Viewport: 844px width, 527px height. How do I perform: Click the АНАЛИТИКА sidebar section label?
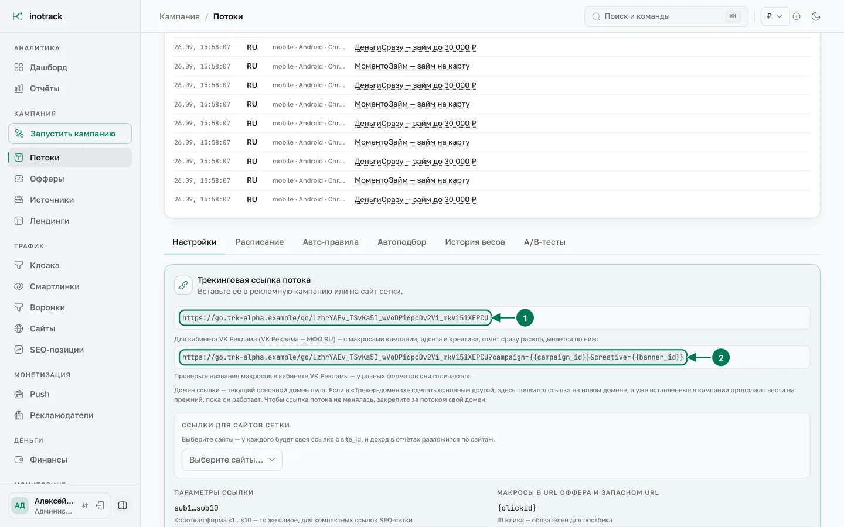[x=37, y=48]
